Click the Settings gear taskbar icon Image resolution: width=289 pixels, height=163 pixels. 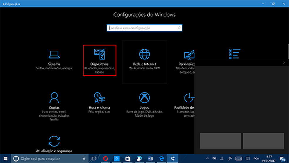click(x=173, y=159)
